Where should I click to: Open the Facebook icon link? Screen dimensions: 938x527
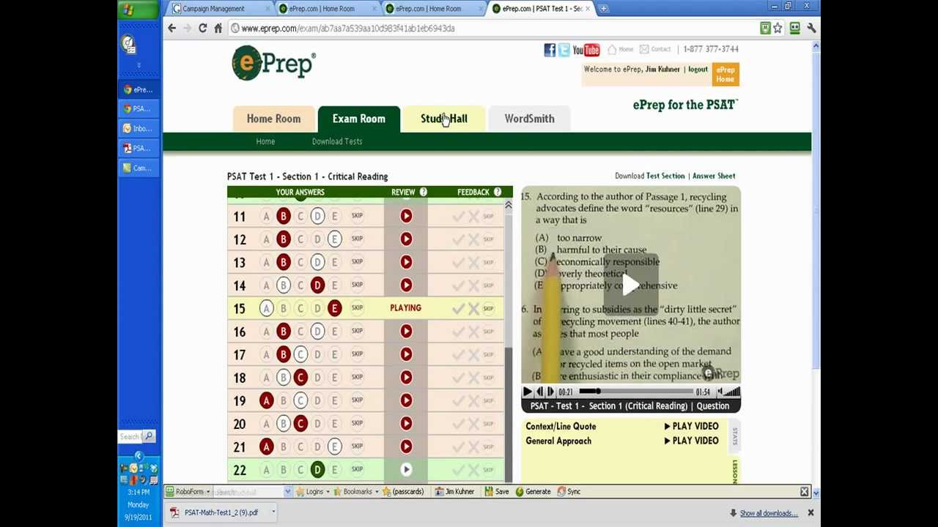coord(550,50)
